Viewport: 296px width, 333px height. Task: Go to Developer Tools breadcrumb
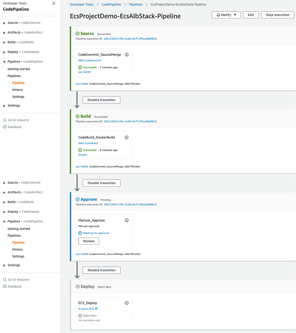coord(82,4)
